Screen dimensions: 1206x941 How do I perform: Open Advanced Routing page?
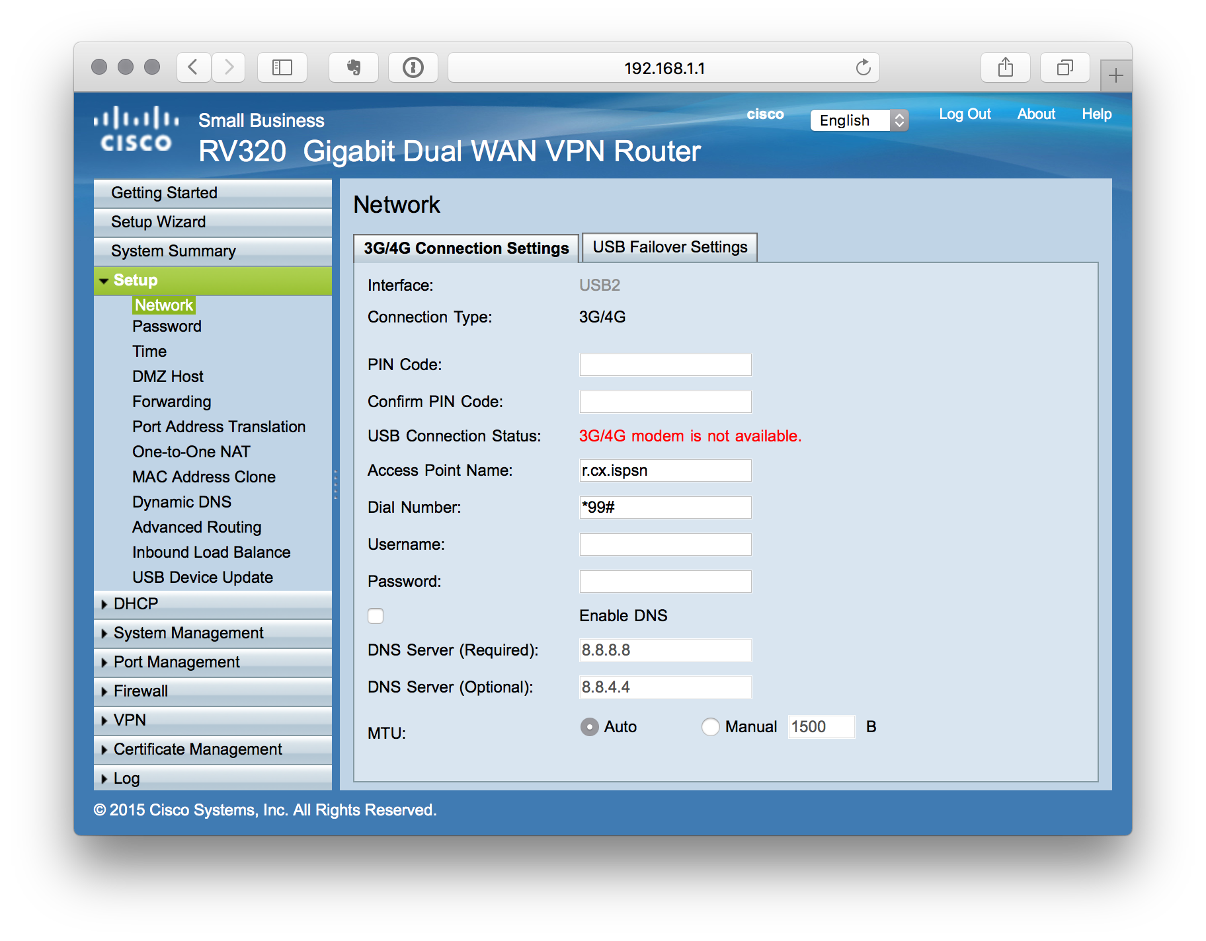click(197, 527)
